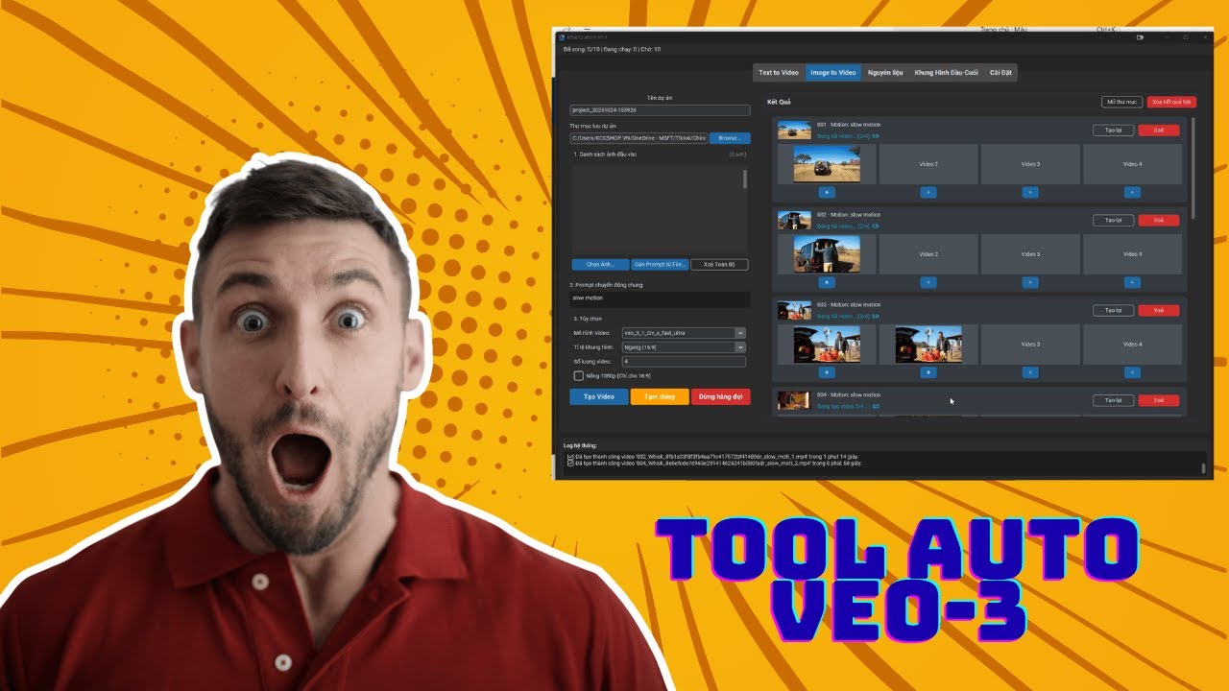Click Xoá for item 002

(x=1159, y=220)
